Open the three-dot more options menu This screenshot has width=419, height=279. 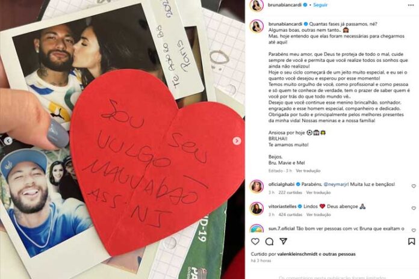click(x=411, y=5)
